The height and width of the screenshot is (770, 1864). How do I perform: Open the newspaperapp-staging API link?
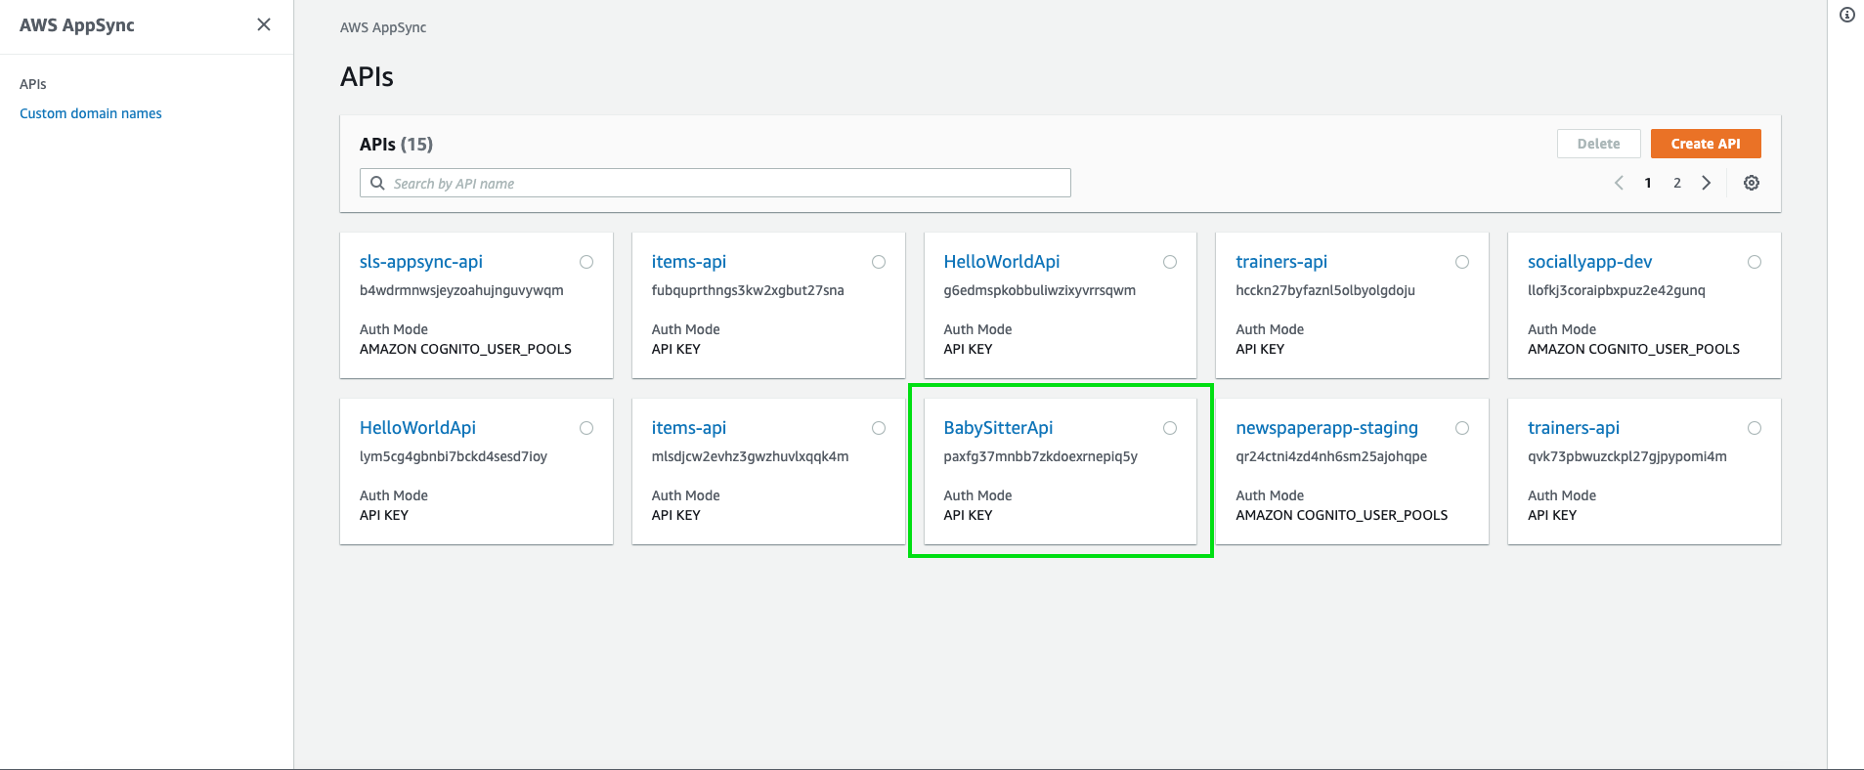[1326, 428]
